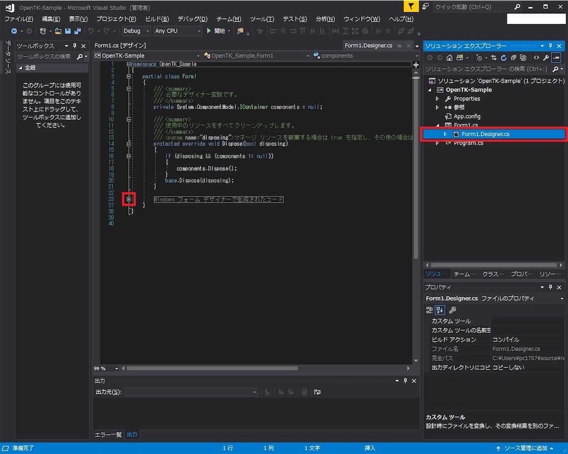Click the Properties wrench icon in Solution Explorer toolbar
The width and height of the screenshot is (568, 454).
tap(546, 58)
